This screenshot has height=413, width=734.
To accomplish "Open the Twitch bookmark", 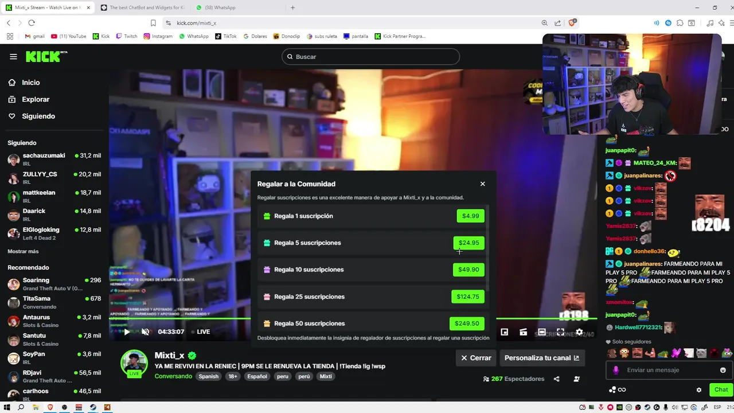I will tap(127, 36).
